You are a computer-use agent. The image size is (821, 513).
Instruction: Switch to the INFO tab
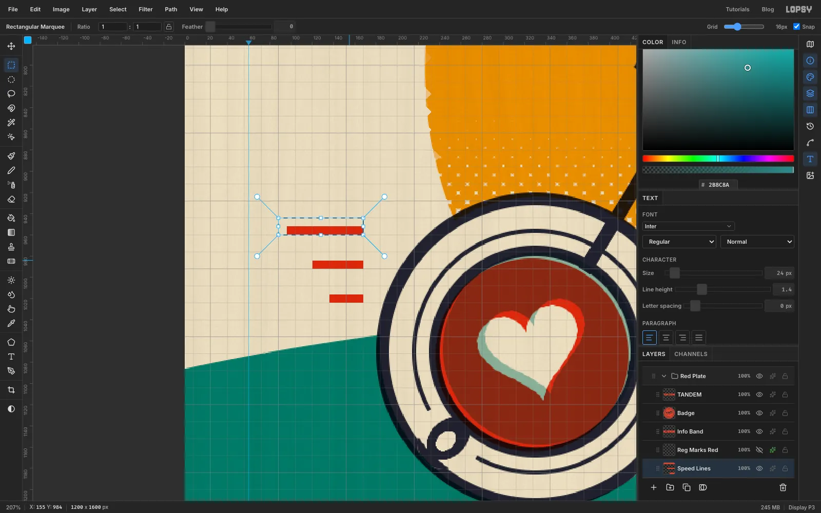point(679,42)
